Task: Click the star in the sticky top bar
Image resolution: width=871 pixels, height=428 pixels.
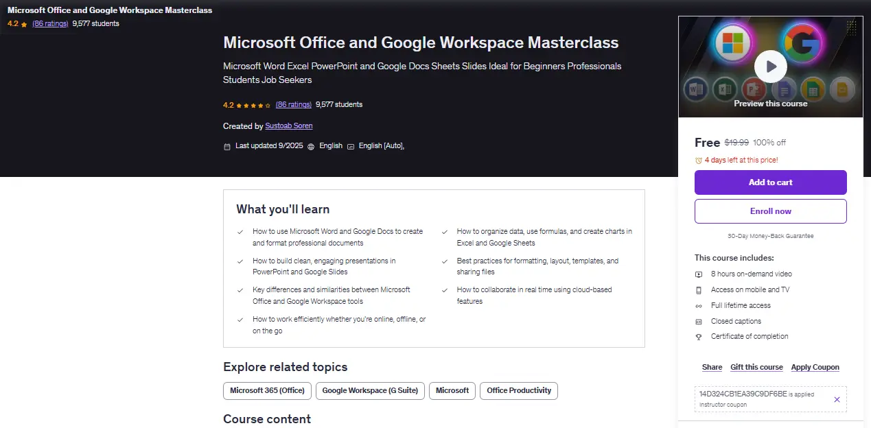Action: click(24, 24)
